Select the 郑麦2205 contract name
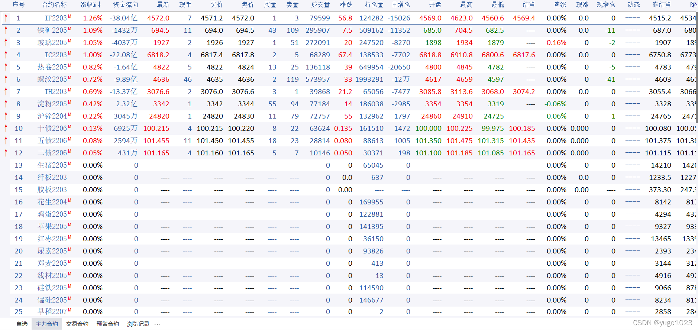Image resolution: width=698 pixels, height=330 pixels. tap(52, 263)
